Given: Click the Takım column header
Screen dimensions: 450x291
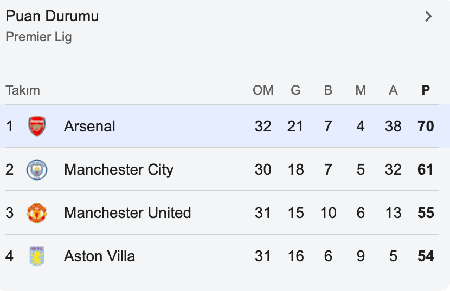Looking at the screenshot, I should click(23, 90).
